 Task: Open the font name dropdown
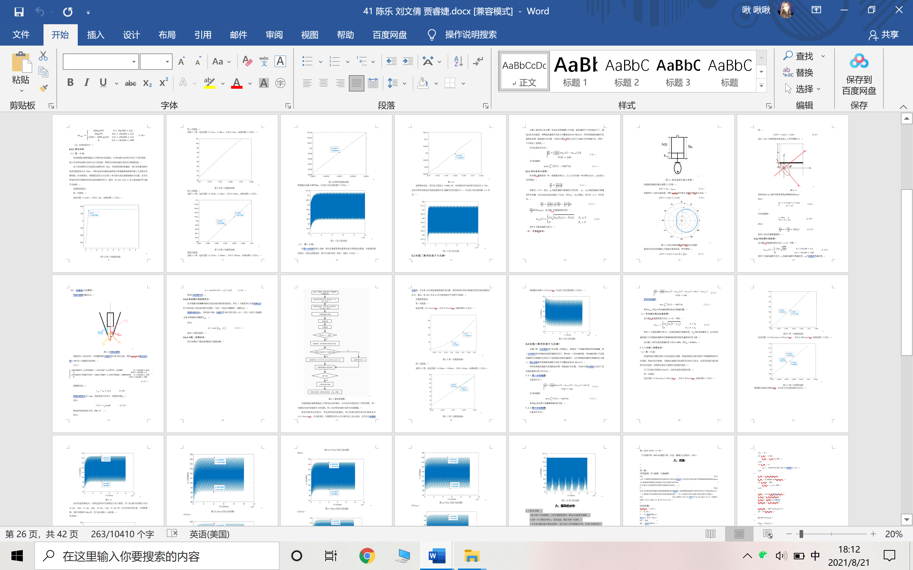[134, 61]
